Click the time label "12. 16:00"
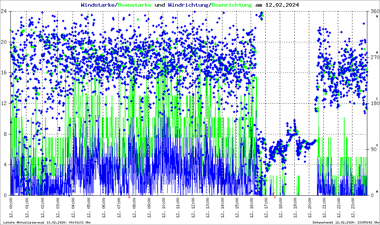 pos(251,207)
